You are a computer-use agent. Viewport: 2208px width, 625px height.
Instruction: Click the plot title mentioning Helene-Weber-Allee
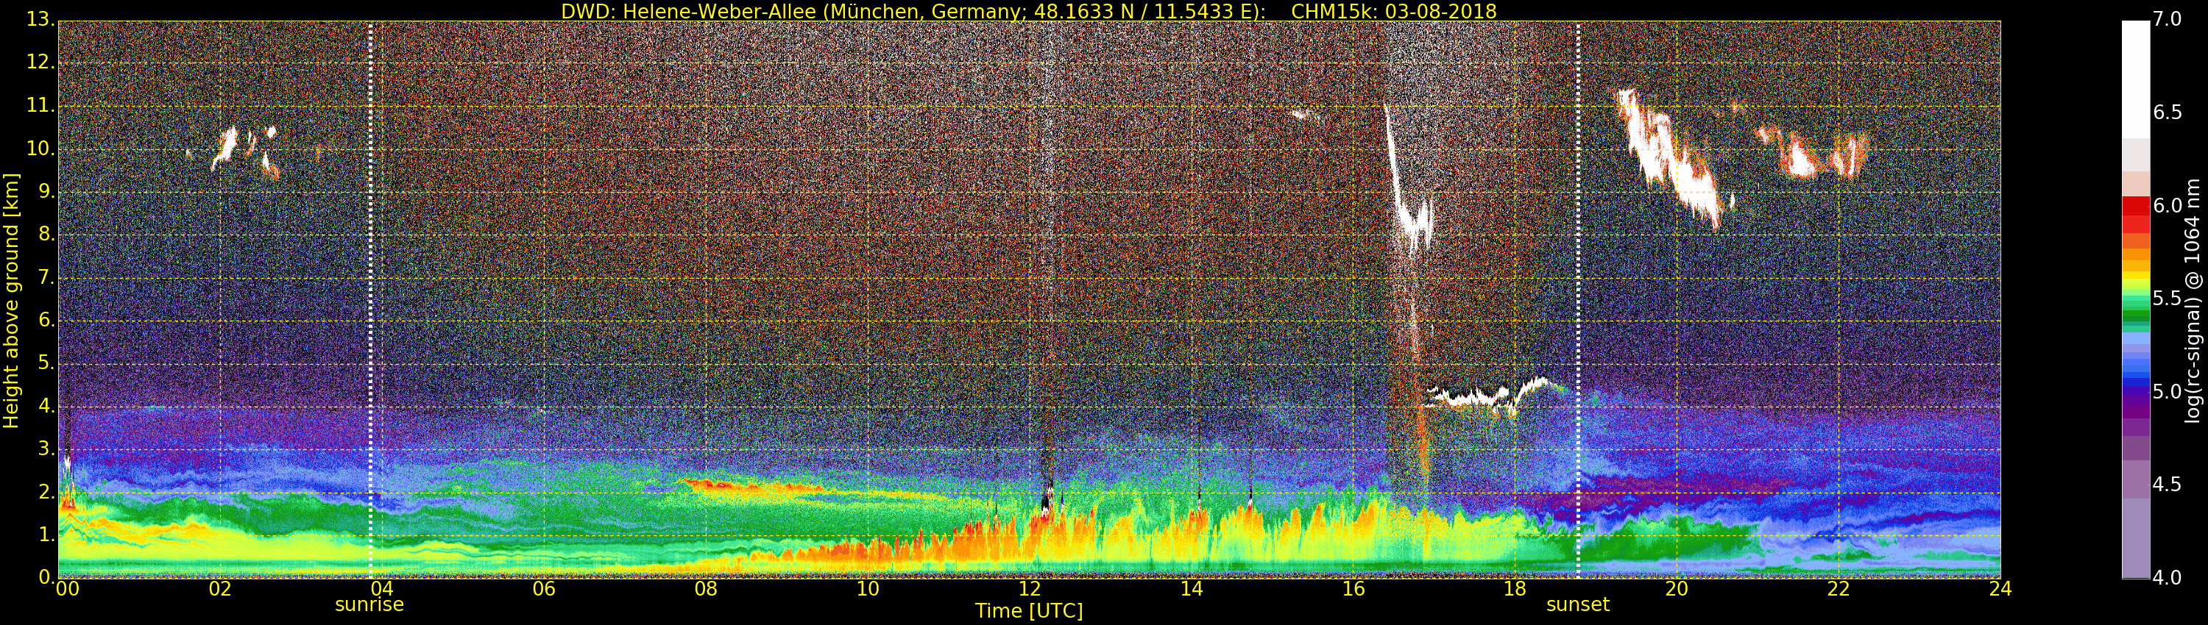[x=1029, y=11]
